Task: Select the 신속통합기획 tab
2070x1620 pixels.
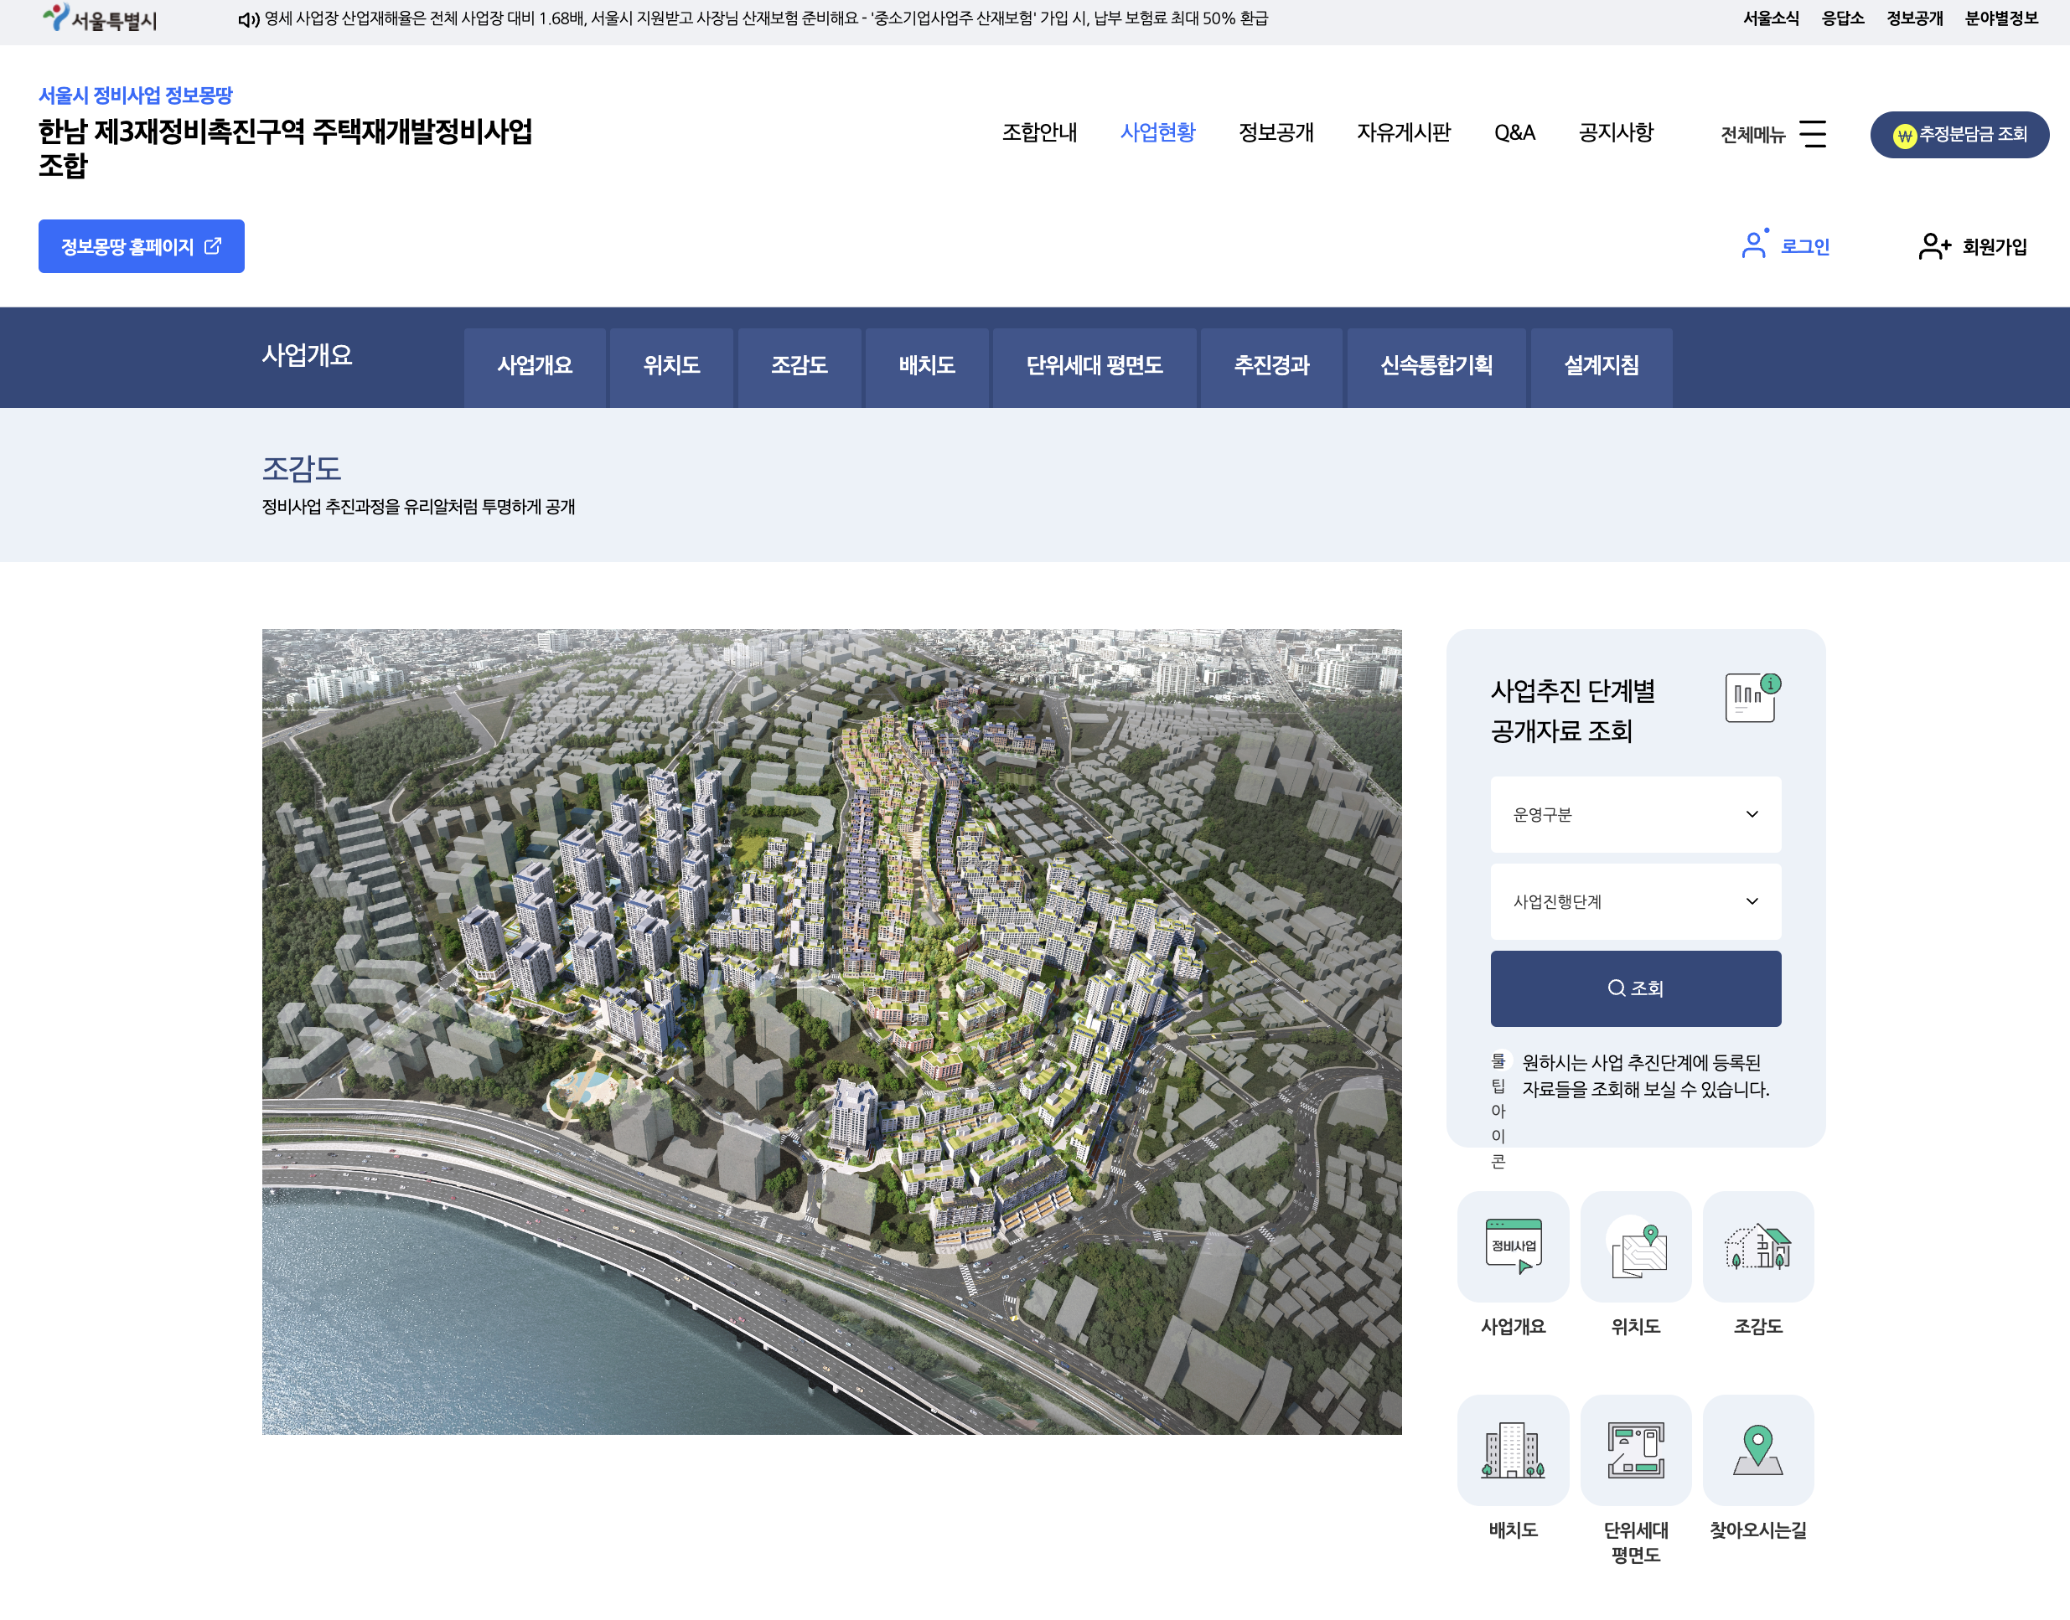Action: pyautogui.click(x=1436, y=365)
